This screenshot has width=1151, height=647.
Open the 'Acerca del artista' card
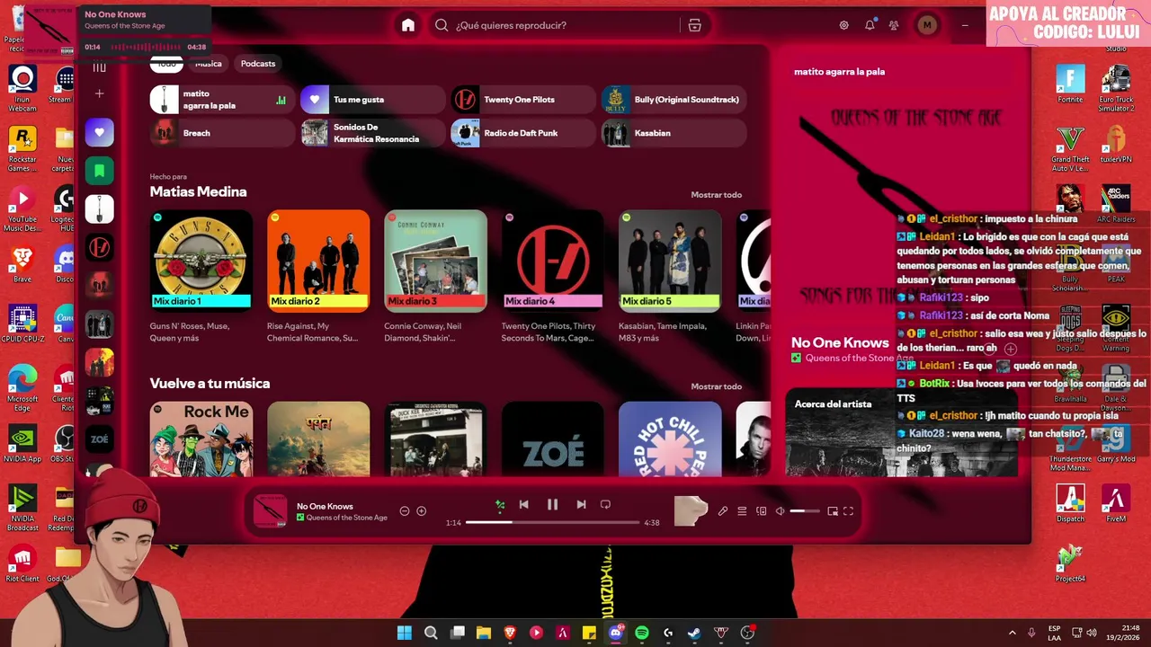point(902,432)
